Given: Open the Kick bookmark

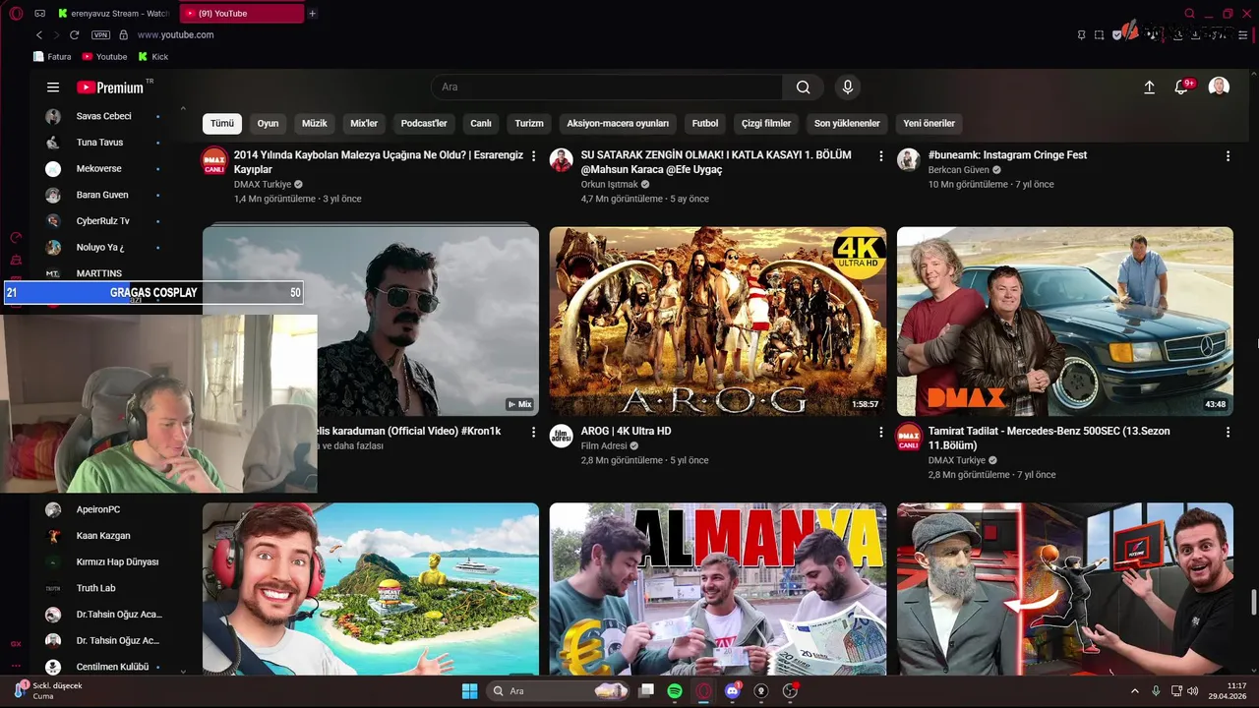Looking at the screenshot, I should pyautogui.click(x=153, y=57).
